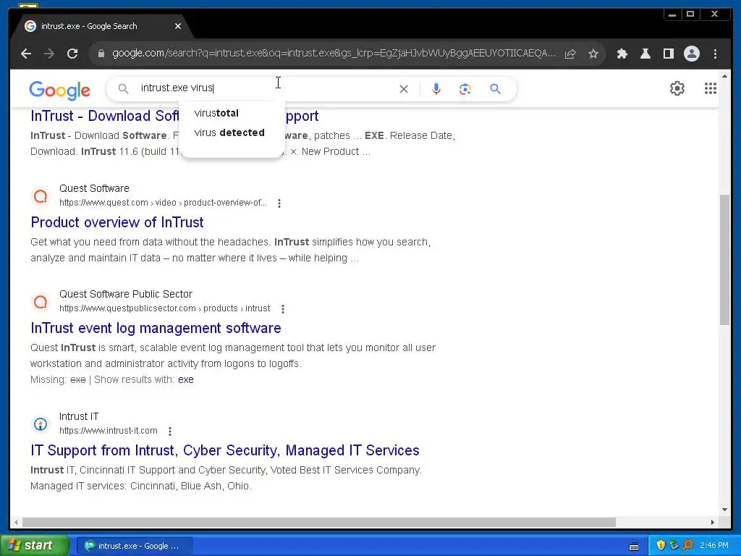Open InTrust event log management software link
Viewport: 741px width, 556px height.
tap(156, 328)
